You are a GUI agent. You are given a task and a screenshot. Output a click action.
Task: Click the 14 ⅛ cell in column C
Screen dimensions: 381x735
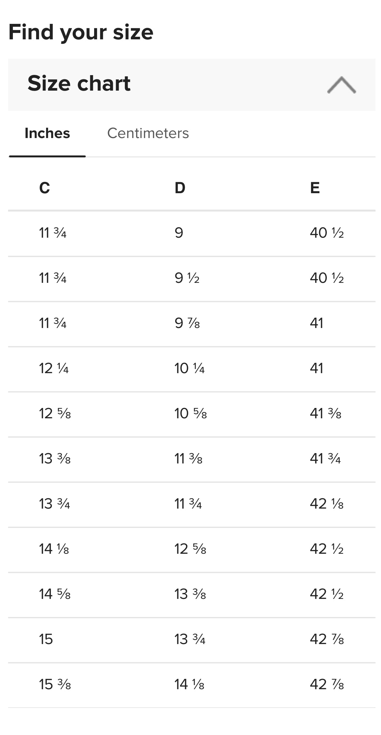pyautogui.click(x=54, y=549)
